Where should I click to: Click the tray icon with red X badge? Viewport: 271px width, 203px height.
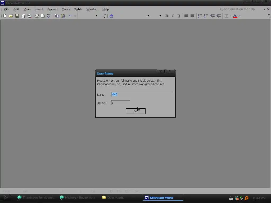tap(237, 198)
